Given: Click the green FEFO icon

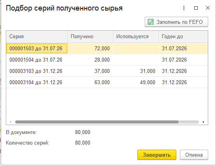Looking at the screenshot, I should (151, 22).
